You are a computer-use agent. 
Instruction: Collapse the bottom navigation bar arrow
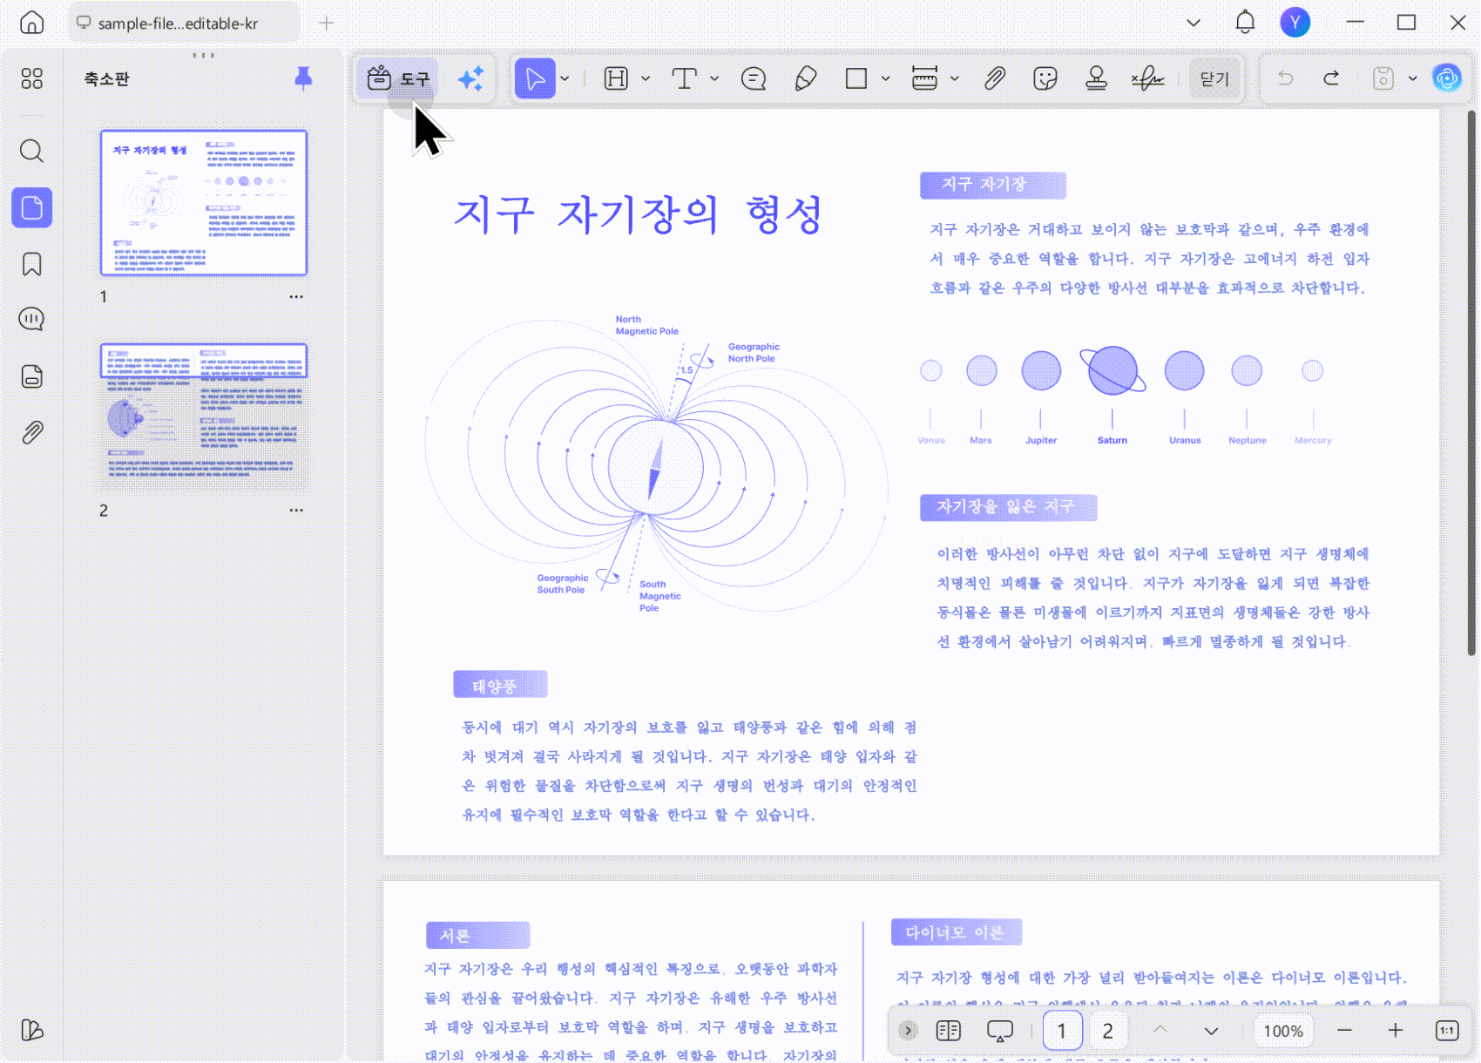point(908,1031)
